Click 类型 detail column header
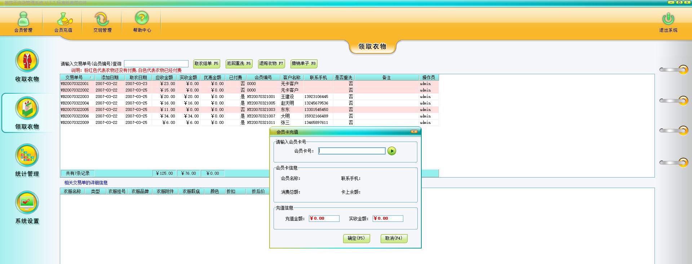Viewport: 692px width, 264px height. [x=96, y=192]
